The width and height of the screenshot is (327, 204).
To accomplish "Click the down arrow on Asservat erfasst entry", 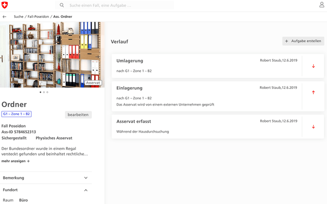I will [x=313, y=127].
